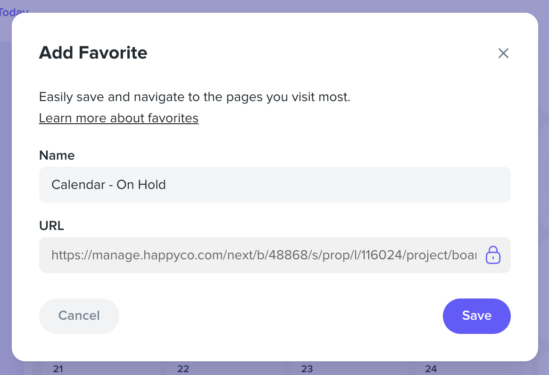549x375 pixels.
Task: Click the lock icon in URL field
Action: click(x=492, y=255)
